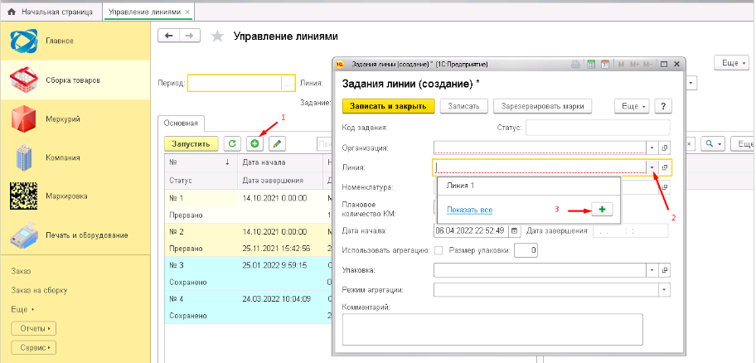Click the Показать все link
This screenshot has width=756, height=363.
point(470,210)
